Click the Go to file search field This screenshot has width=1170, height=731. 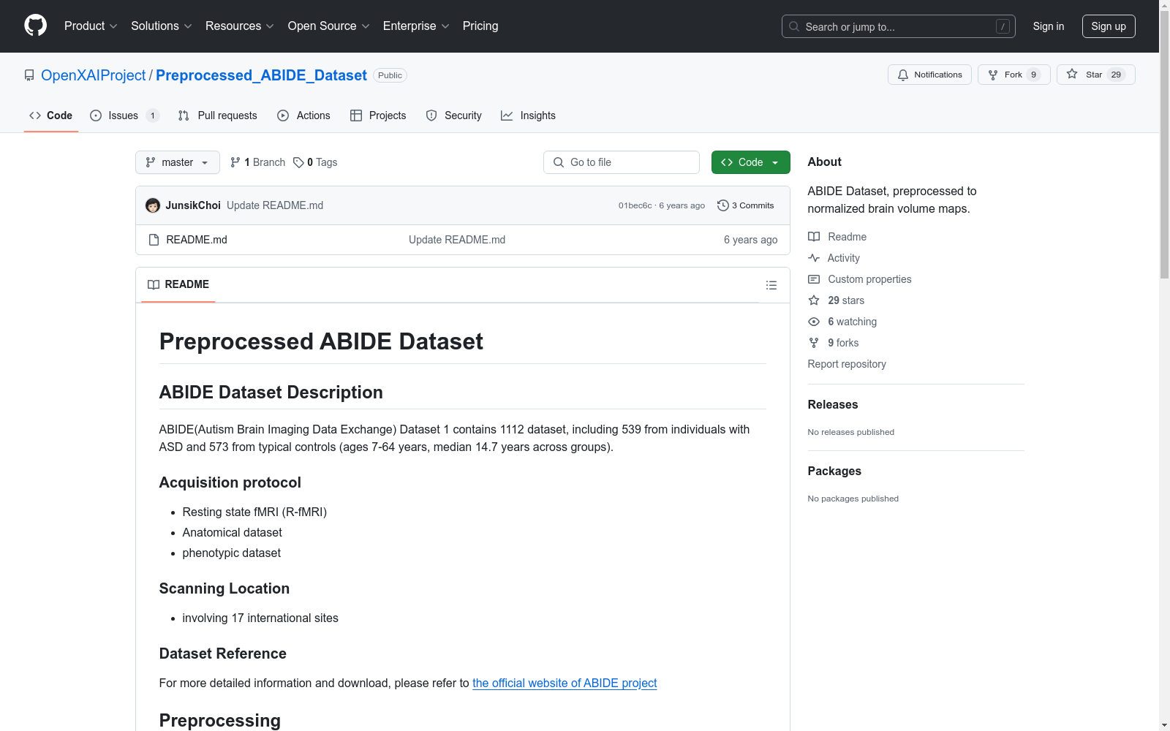click(x=621, y=162)
